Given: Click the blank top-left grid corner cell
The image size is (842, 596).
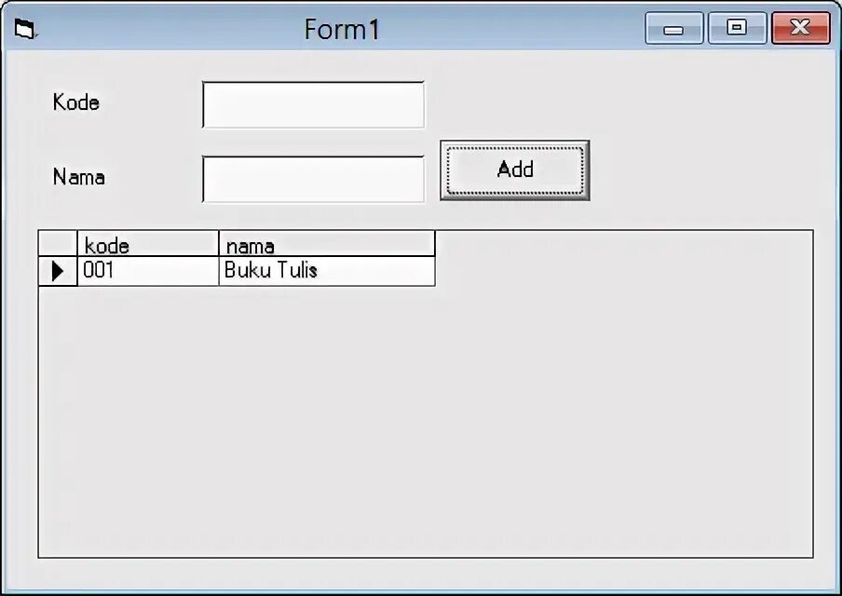Looking at the screenshot, I should point(58,244).
